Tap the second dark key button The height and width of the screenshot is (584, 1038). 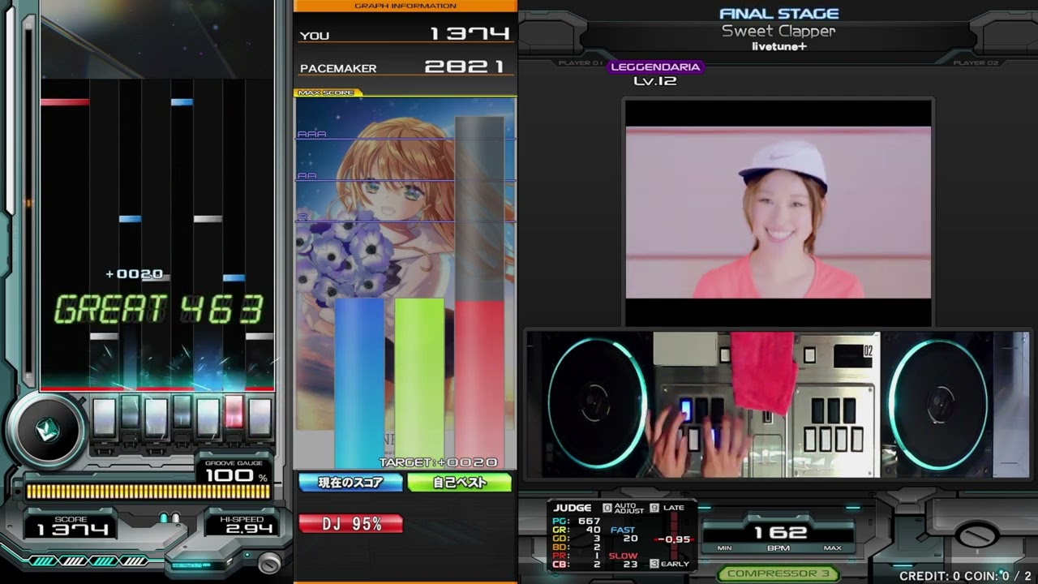[130, 412]
